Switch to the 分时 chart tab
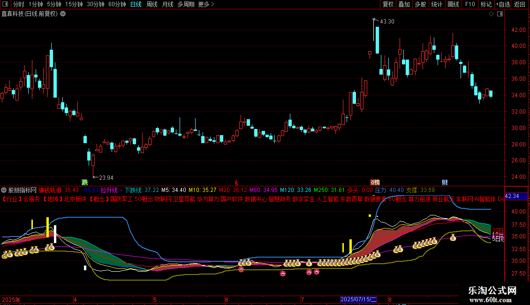The width and height of the screenshot is (530, 305). tap(19, 4)
